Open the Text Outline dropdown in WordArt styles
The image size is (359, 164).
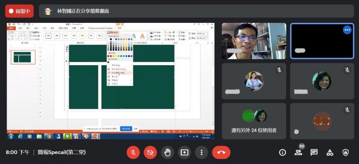click(156, 36)
